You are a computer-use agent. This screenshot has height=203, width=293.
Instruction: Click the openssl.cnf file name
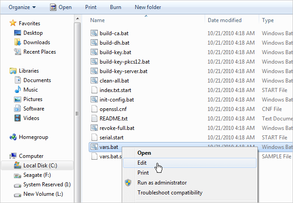113,109
